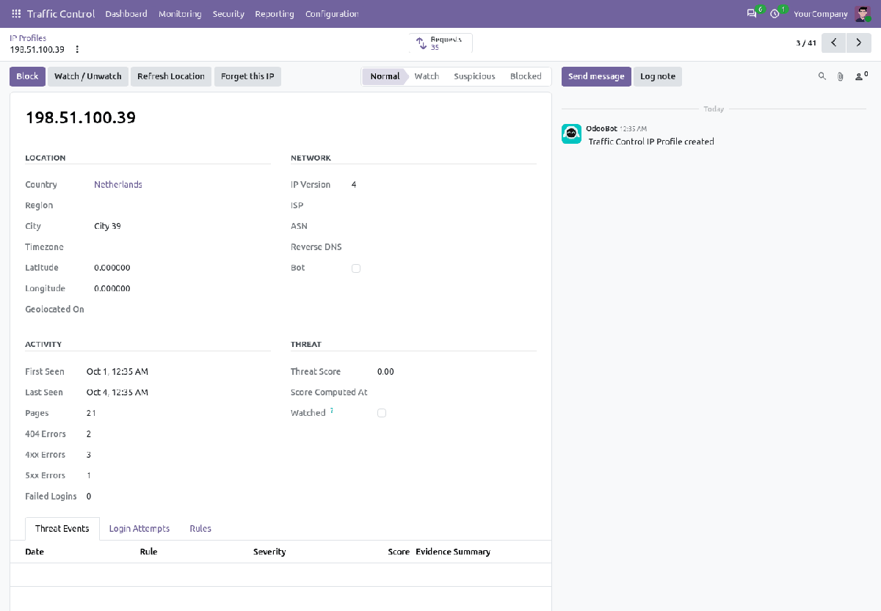The height and width of the screenshot is (611, 881).
Task: Set status to Normal
Action: coord(384,76)
